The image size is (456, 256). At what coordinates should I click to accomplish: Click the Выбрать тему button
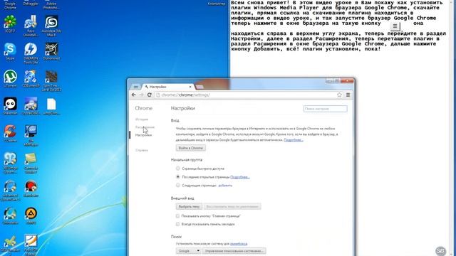coord(189,207)
